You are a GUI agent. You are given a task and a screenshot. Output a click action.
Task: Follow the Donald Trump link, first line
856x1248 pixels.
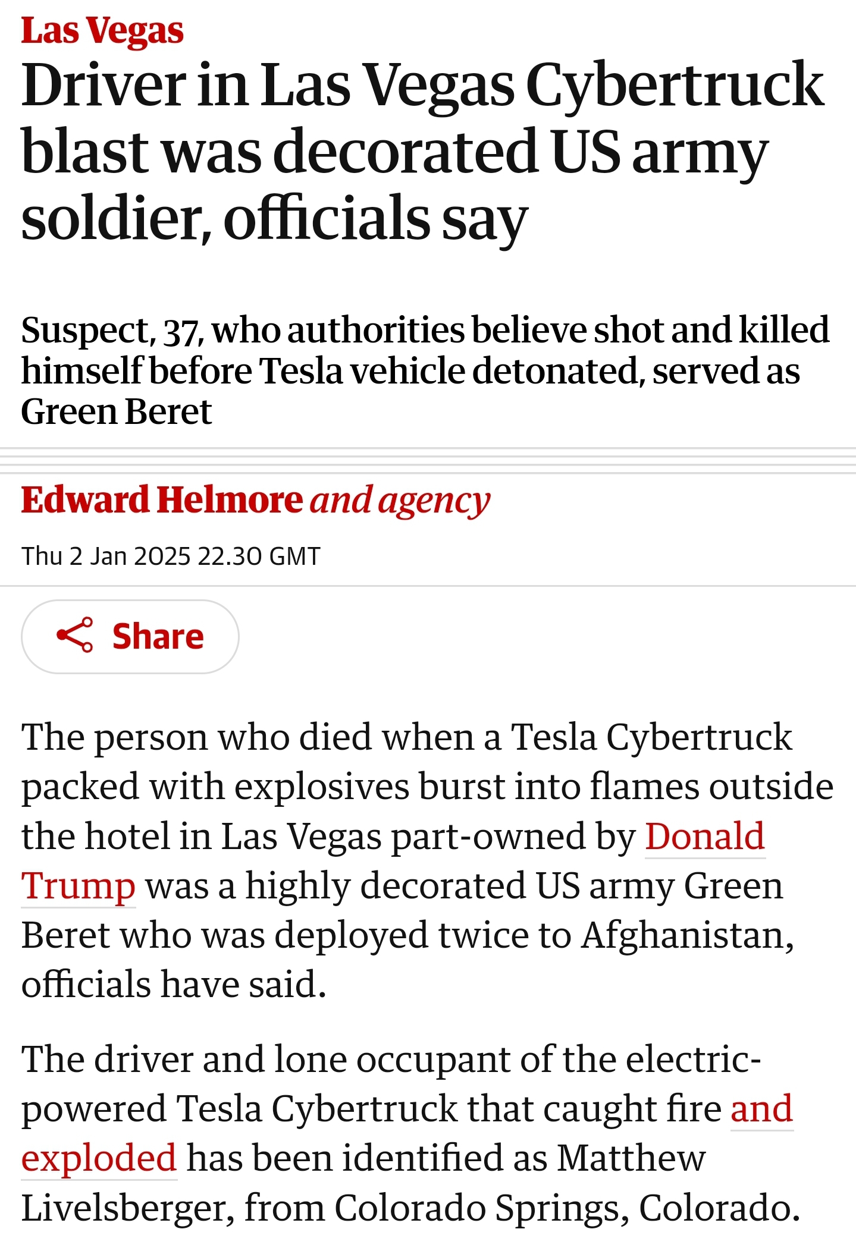click(705, 836)
